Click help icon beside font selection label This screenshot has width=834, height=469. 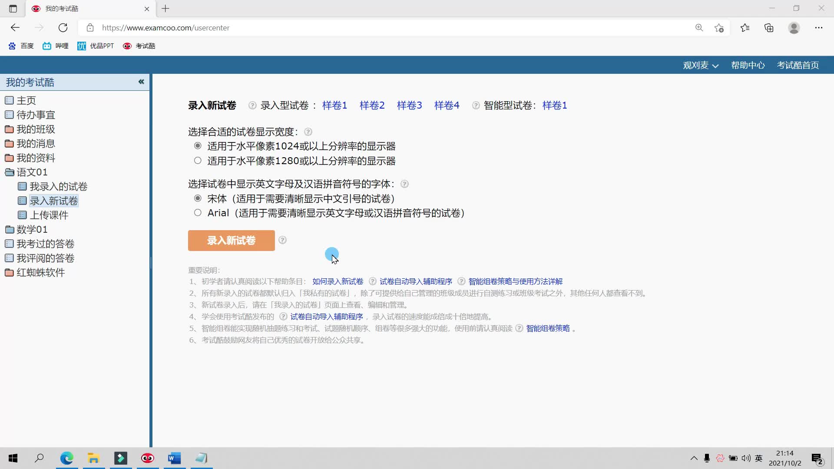(404, 184)
